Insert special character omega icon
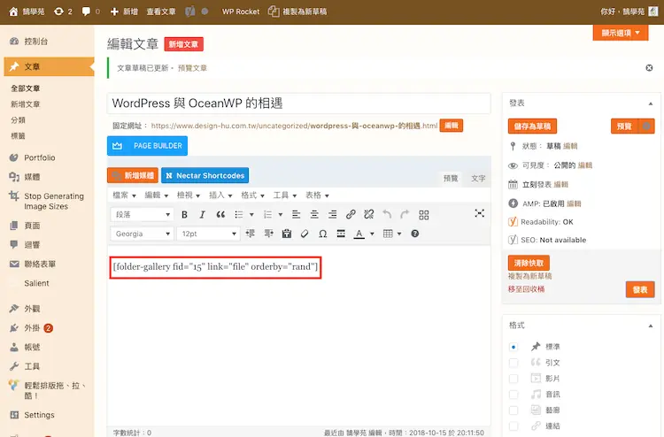The height and width of the screenshot is (437, 664). click(322, 234)
